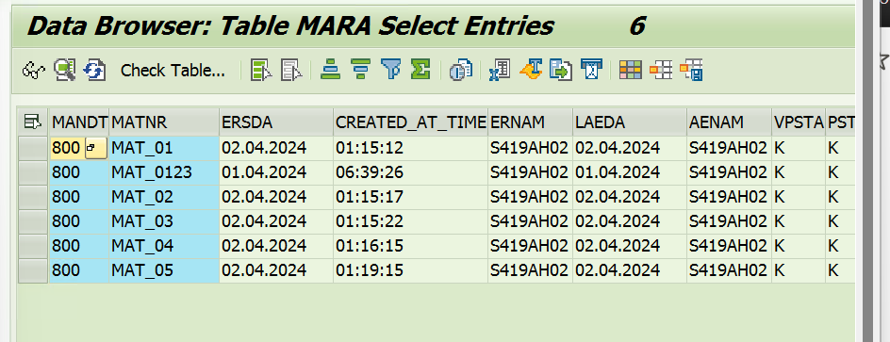Select the row selector for MAT_05
Screen dimensions: 890x342
point(33,270)
